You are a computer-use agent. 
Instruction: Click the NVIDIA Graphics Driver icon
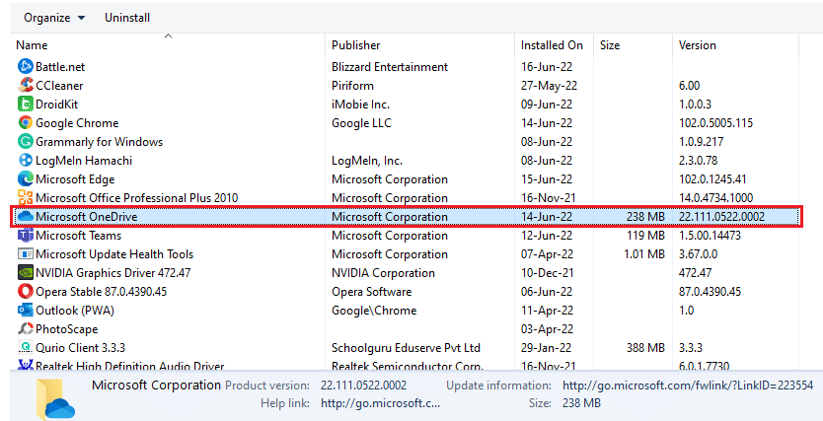pos(26,273)
